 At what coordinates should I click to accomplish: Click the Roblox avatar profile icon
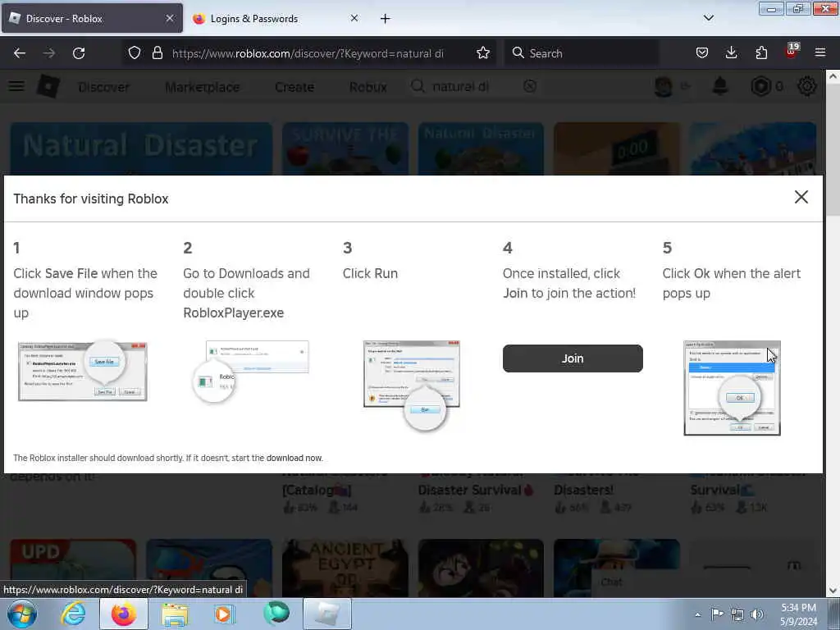point(664,86)
